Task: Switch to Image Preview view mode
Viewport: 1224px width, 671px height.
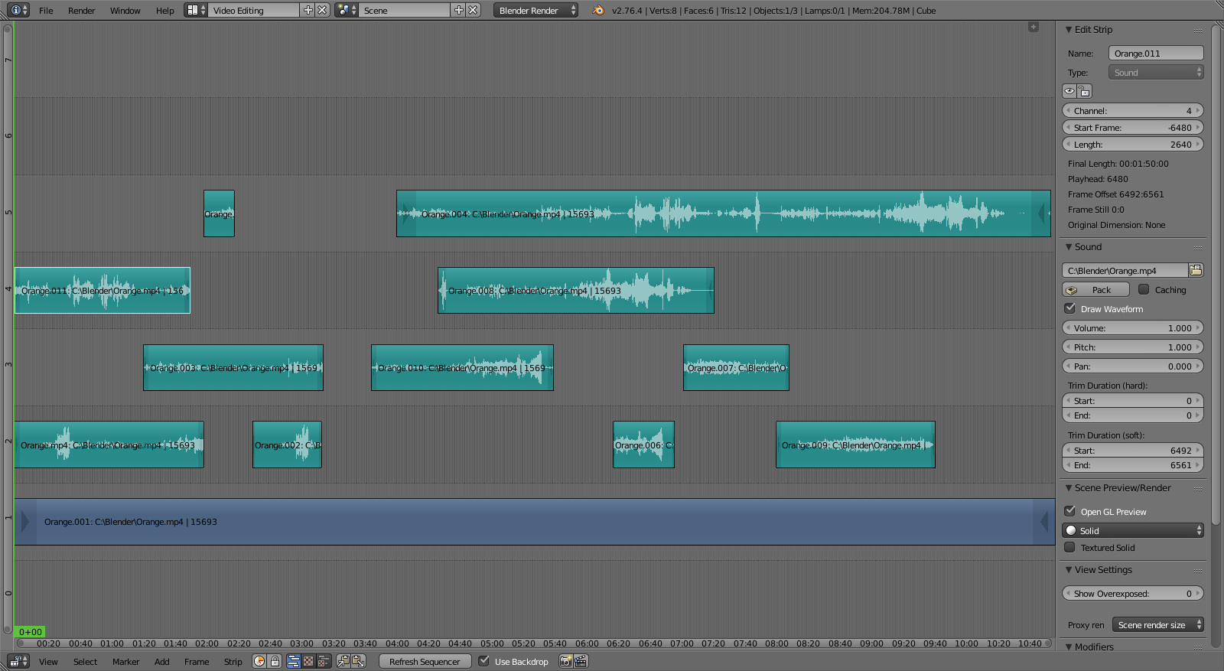Action: tap(308, 661)
